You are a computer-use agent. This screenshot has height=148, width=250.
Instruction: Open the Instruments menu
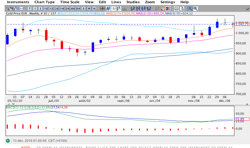click(x=18, y=2)
